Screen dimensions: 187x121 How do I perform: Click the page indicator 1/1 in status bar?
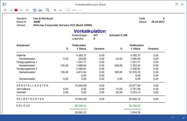click(172, 117)
